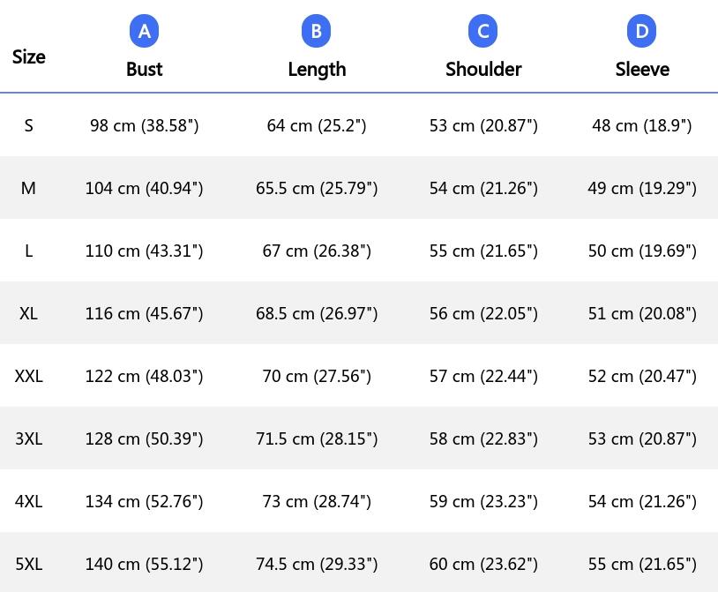The height and width of the screenshot is (592, 718).
Task: Click the 140 cm bust measurement
Action: point(145,564)
